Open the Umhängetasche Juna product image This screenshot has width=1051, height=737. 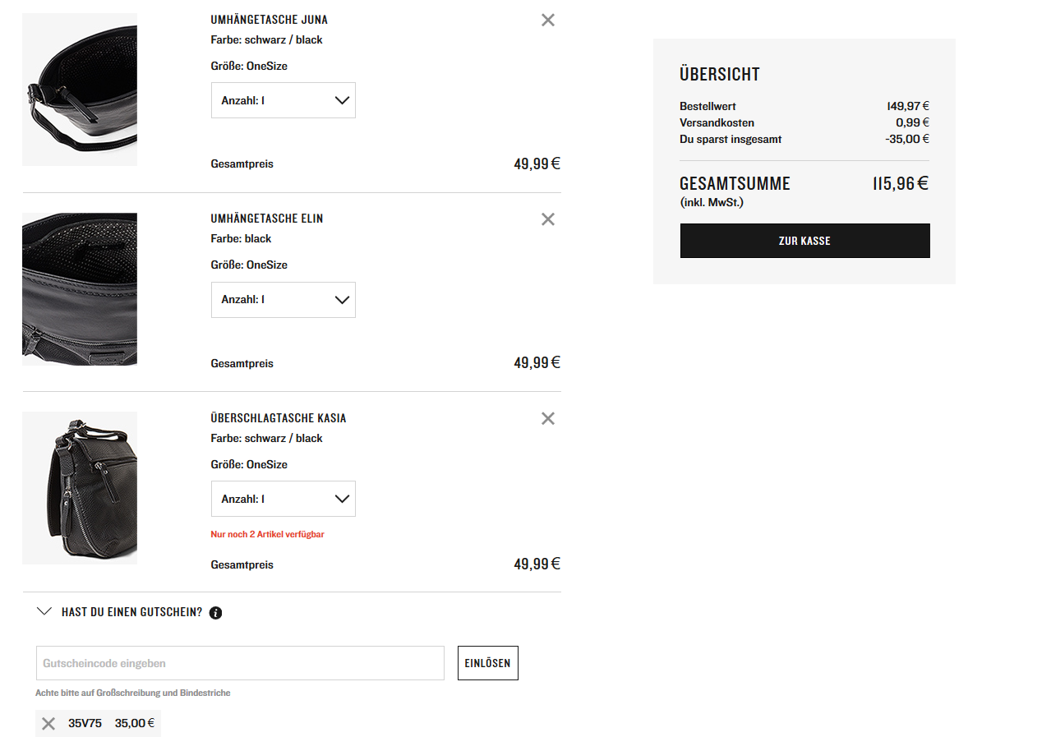[80, 90]
